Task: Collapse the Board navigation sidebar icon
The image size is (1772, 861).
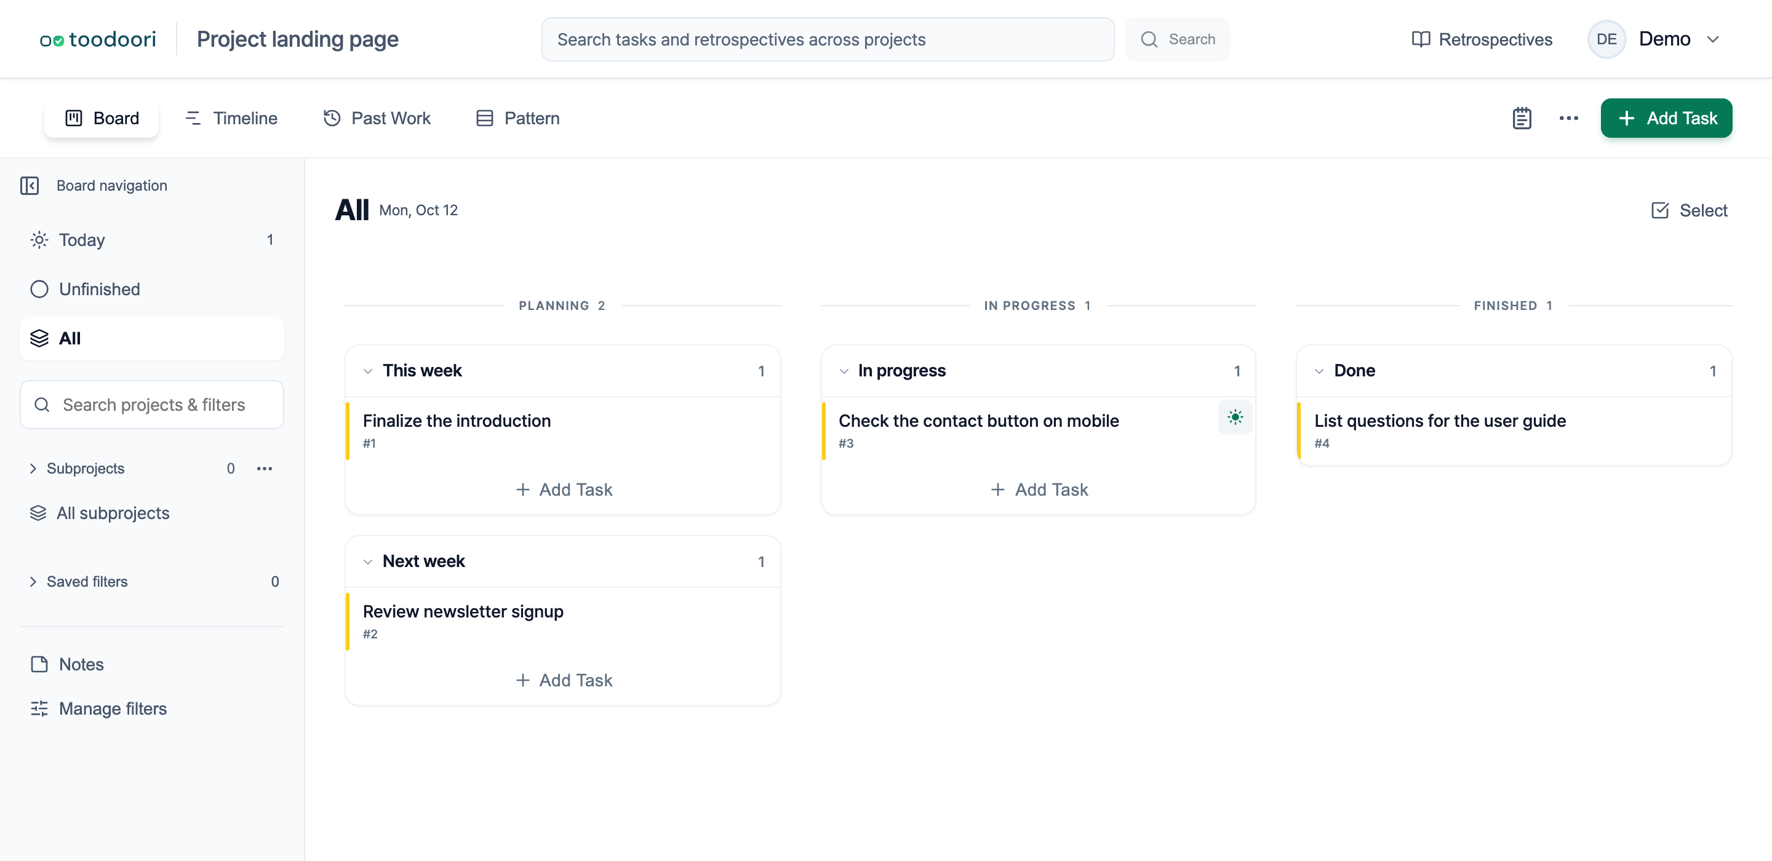Action: tap(30, 186)
